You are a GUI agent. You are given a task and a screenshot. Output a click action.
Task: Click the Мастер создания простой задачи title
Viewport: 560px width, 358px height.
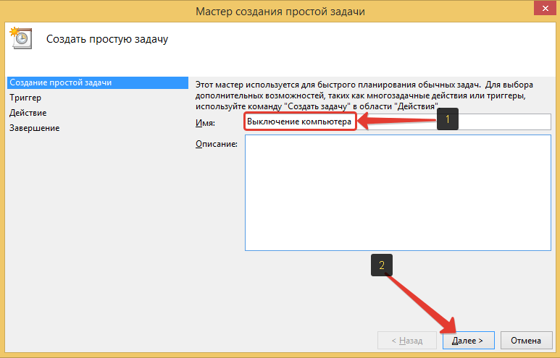tap(280, 12)
